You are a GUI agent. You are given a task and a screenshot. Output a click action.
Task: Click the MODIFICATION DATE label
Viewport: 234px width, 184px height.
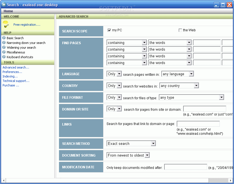pos(78,167)
